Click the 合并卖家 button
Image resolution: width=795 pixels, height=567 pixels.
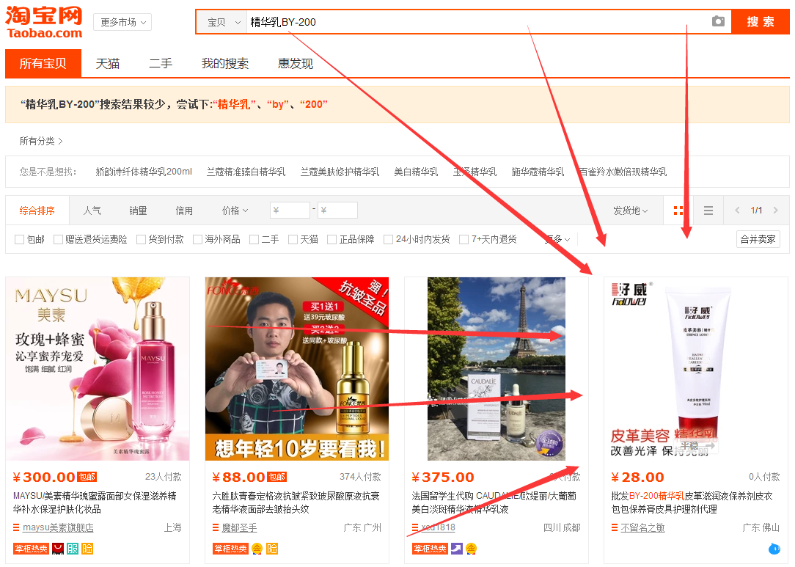pos(758,239)
